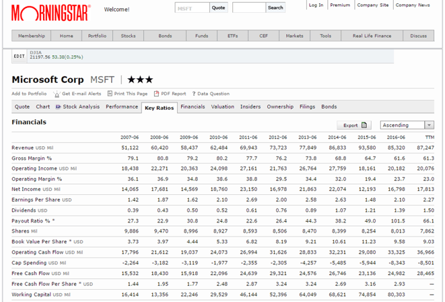The width and height of the screenshot is (445, 302).
Task: Click the Earnings Per Share row label
Action: coord(42,200)
